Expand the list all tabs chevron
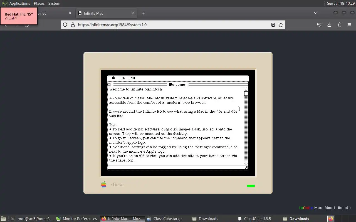 pos(316,13)
